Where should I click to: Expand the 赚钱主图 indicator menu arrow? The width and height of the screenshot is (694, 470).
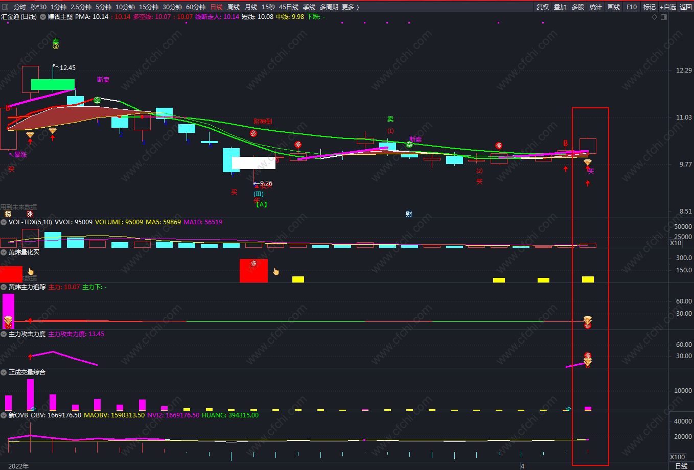[x=43, y=17]
